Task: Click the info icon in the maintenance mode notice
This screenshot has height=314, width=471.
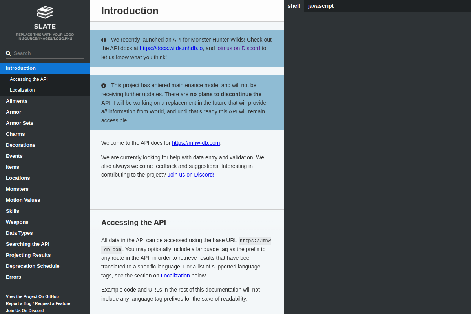Action: point(104,86)
